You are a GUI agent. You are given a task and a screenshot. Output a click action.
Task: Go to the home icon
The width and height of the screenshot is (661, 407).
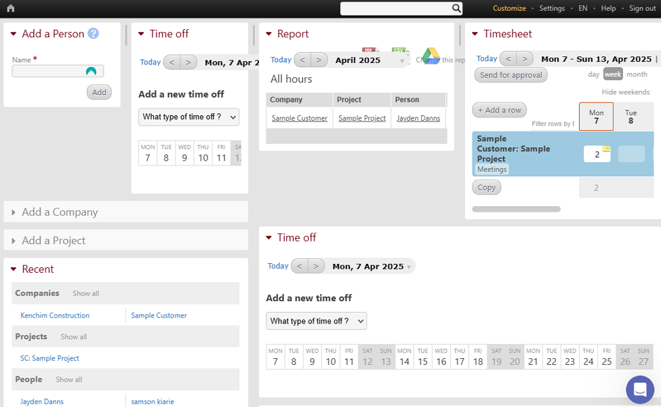pos(11,8)
